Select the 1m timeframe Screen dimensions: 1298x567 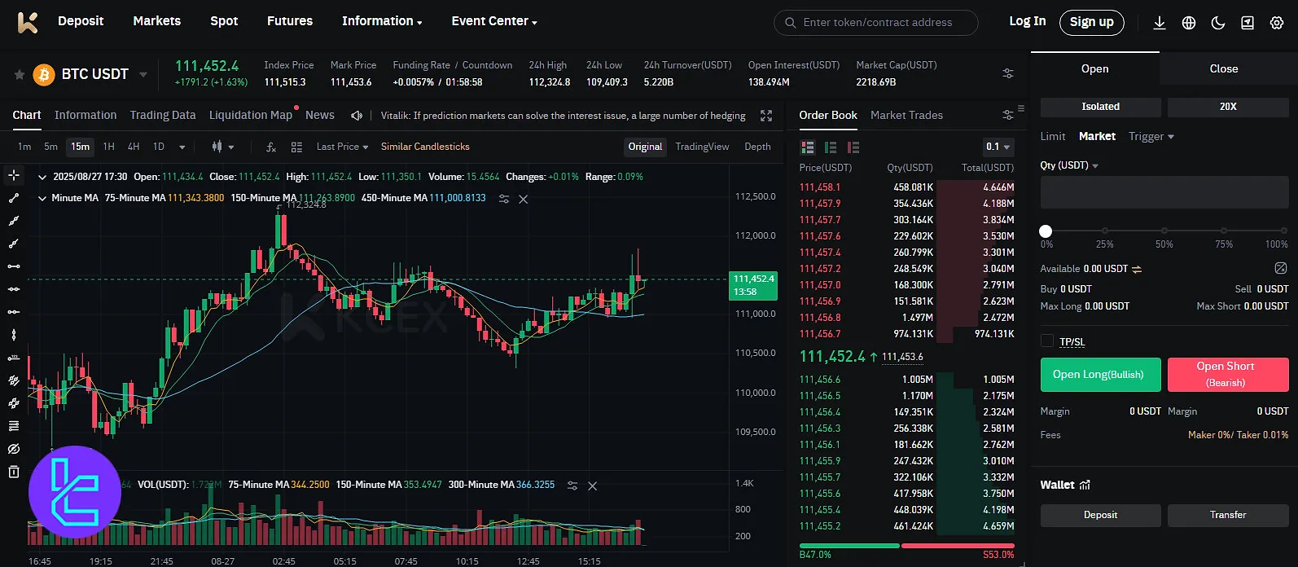[24, 147]
